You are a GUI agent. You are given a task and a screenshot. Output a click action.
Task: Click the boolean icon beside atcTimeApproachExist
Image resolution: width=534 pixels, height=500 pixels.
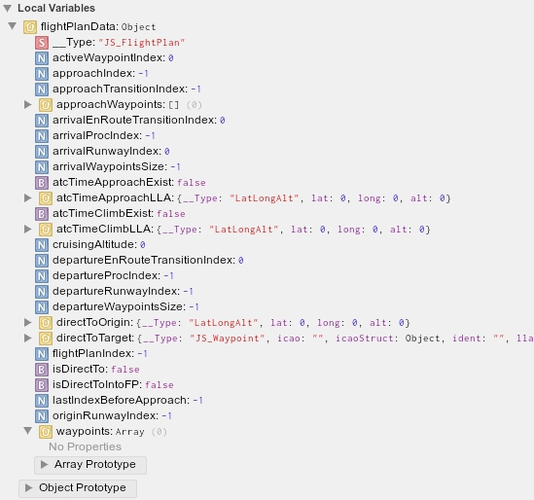42,183
